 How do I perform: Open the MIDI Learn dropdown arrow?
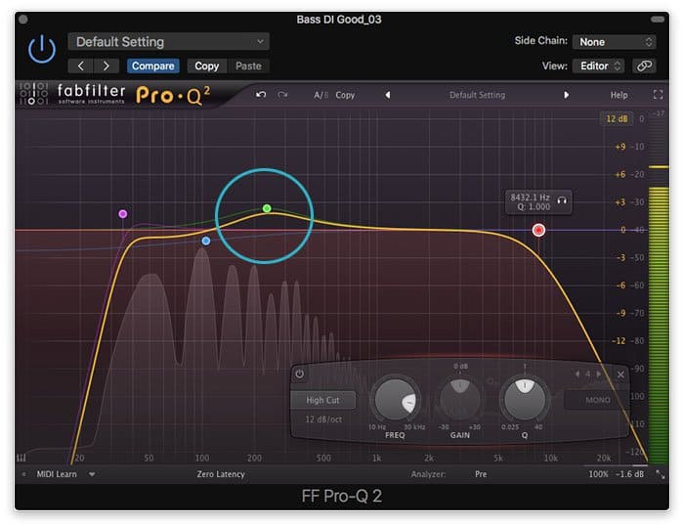92,474
